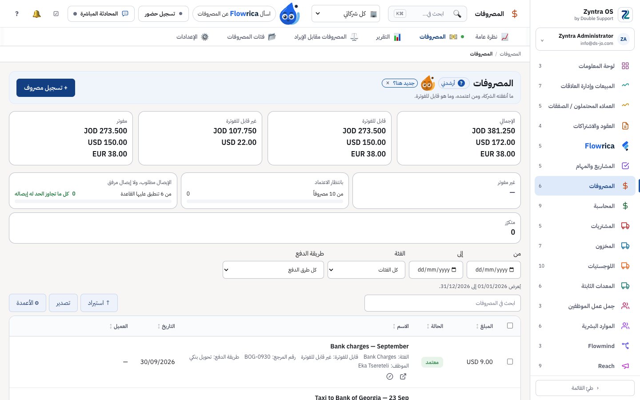Click the استيراد import button
This screenshot has height=400, width=640.
99,303
